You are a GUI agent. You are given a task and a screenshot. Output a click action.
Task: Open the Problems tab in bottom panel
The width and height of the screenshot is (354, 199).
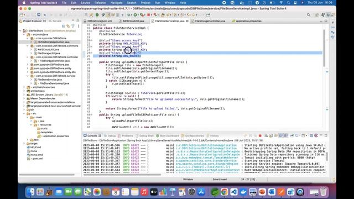coord(127,136)
